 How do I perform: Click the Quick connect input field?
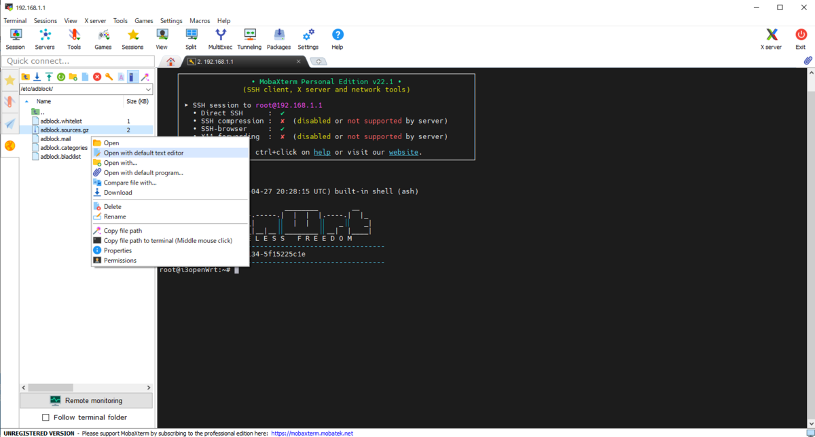click(x=77, y=61)
